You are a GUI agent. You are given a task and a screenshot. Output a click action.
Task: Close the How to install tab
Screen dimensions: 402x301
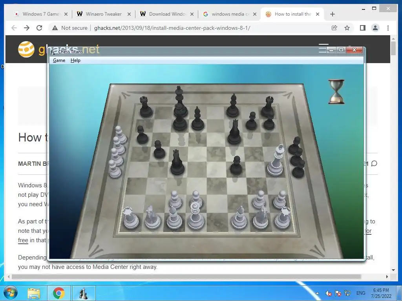tap(318, 14)
